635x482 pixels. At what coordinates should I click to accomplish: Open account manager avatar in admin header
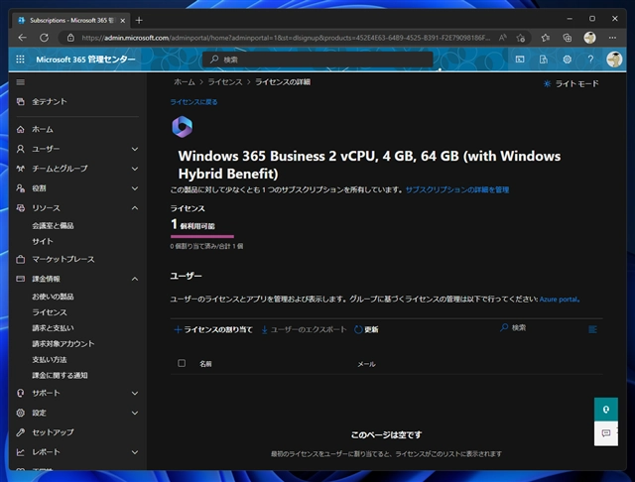614,60
